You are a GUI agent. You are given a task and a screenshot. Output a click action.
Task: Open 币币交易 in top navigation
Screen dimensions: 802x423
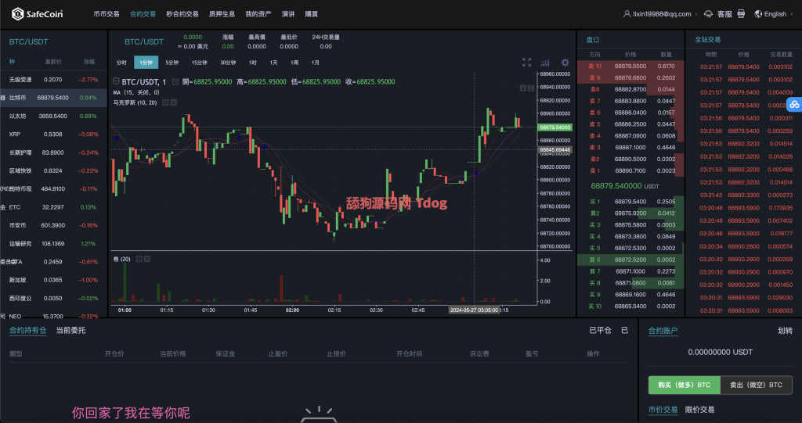click(x=107, y=14)
